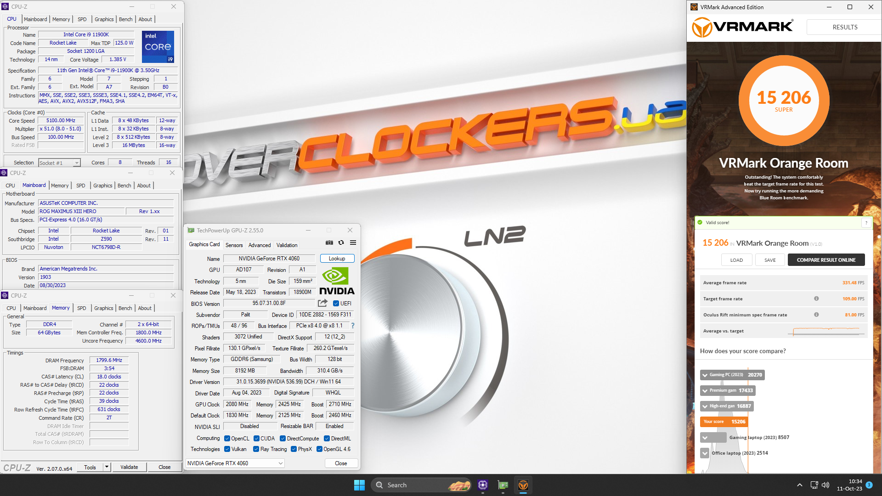Toggle the Ray Tracing checkbox
Image resolution: width=882 pixels, height=496 pixels.
pyautogui.click(x=256, y=449)
